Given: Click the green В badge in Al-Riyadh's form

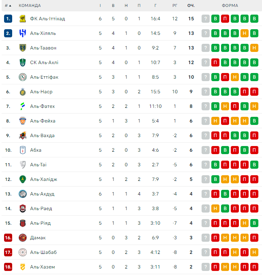Looking at the screenshot, I should click(254, 223).
